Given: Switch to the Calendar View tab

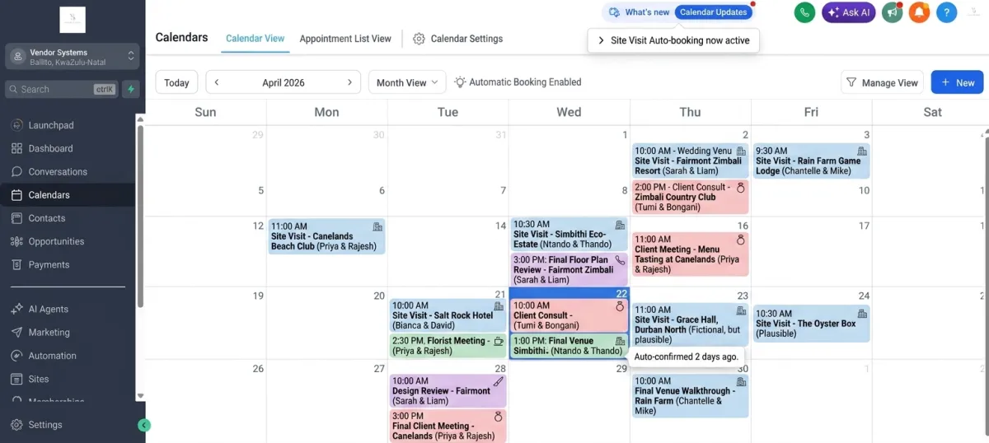Looking at the screenshot, I should [x=255, y=39].
